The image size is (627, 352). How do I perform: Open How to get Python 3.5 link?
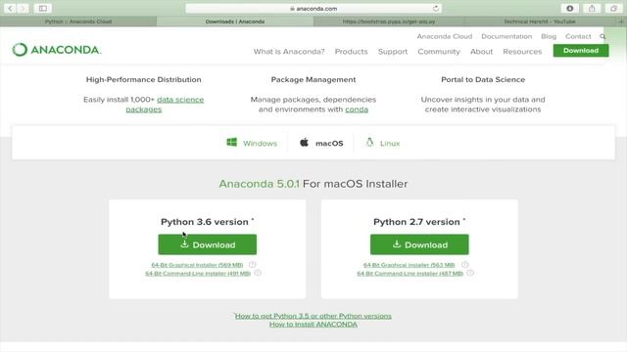[x=313, y=316]
